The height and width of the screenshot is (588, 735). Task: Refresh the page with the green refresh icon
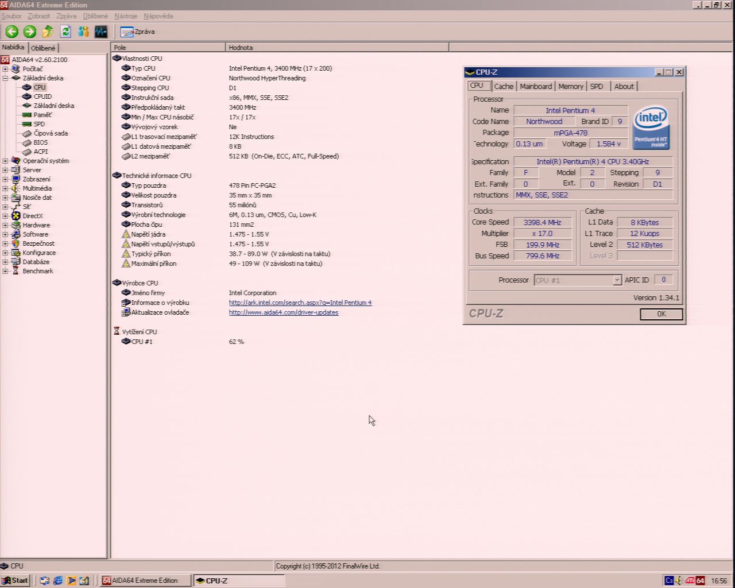click(65, 32)
